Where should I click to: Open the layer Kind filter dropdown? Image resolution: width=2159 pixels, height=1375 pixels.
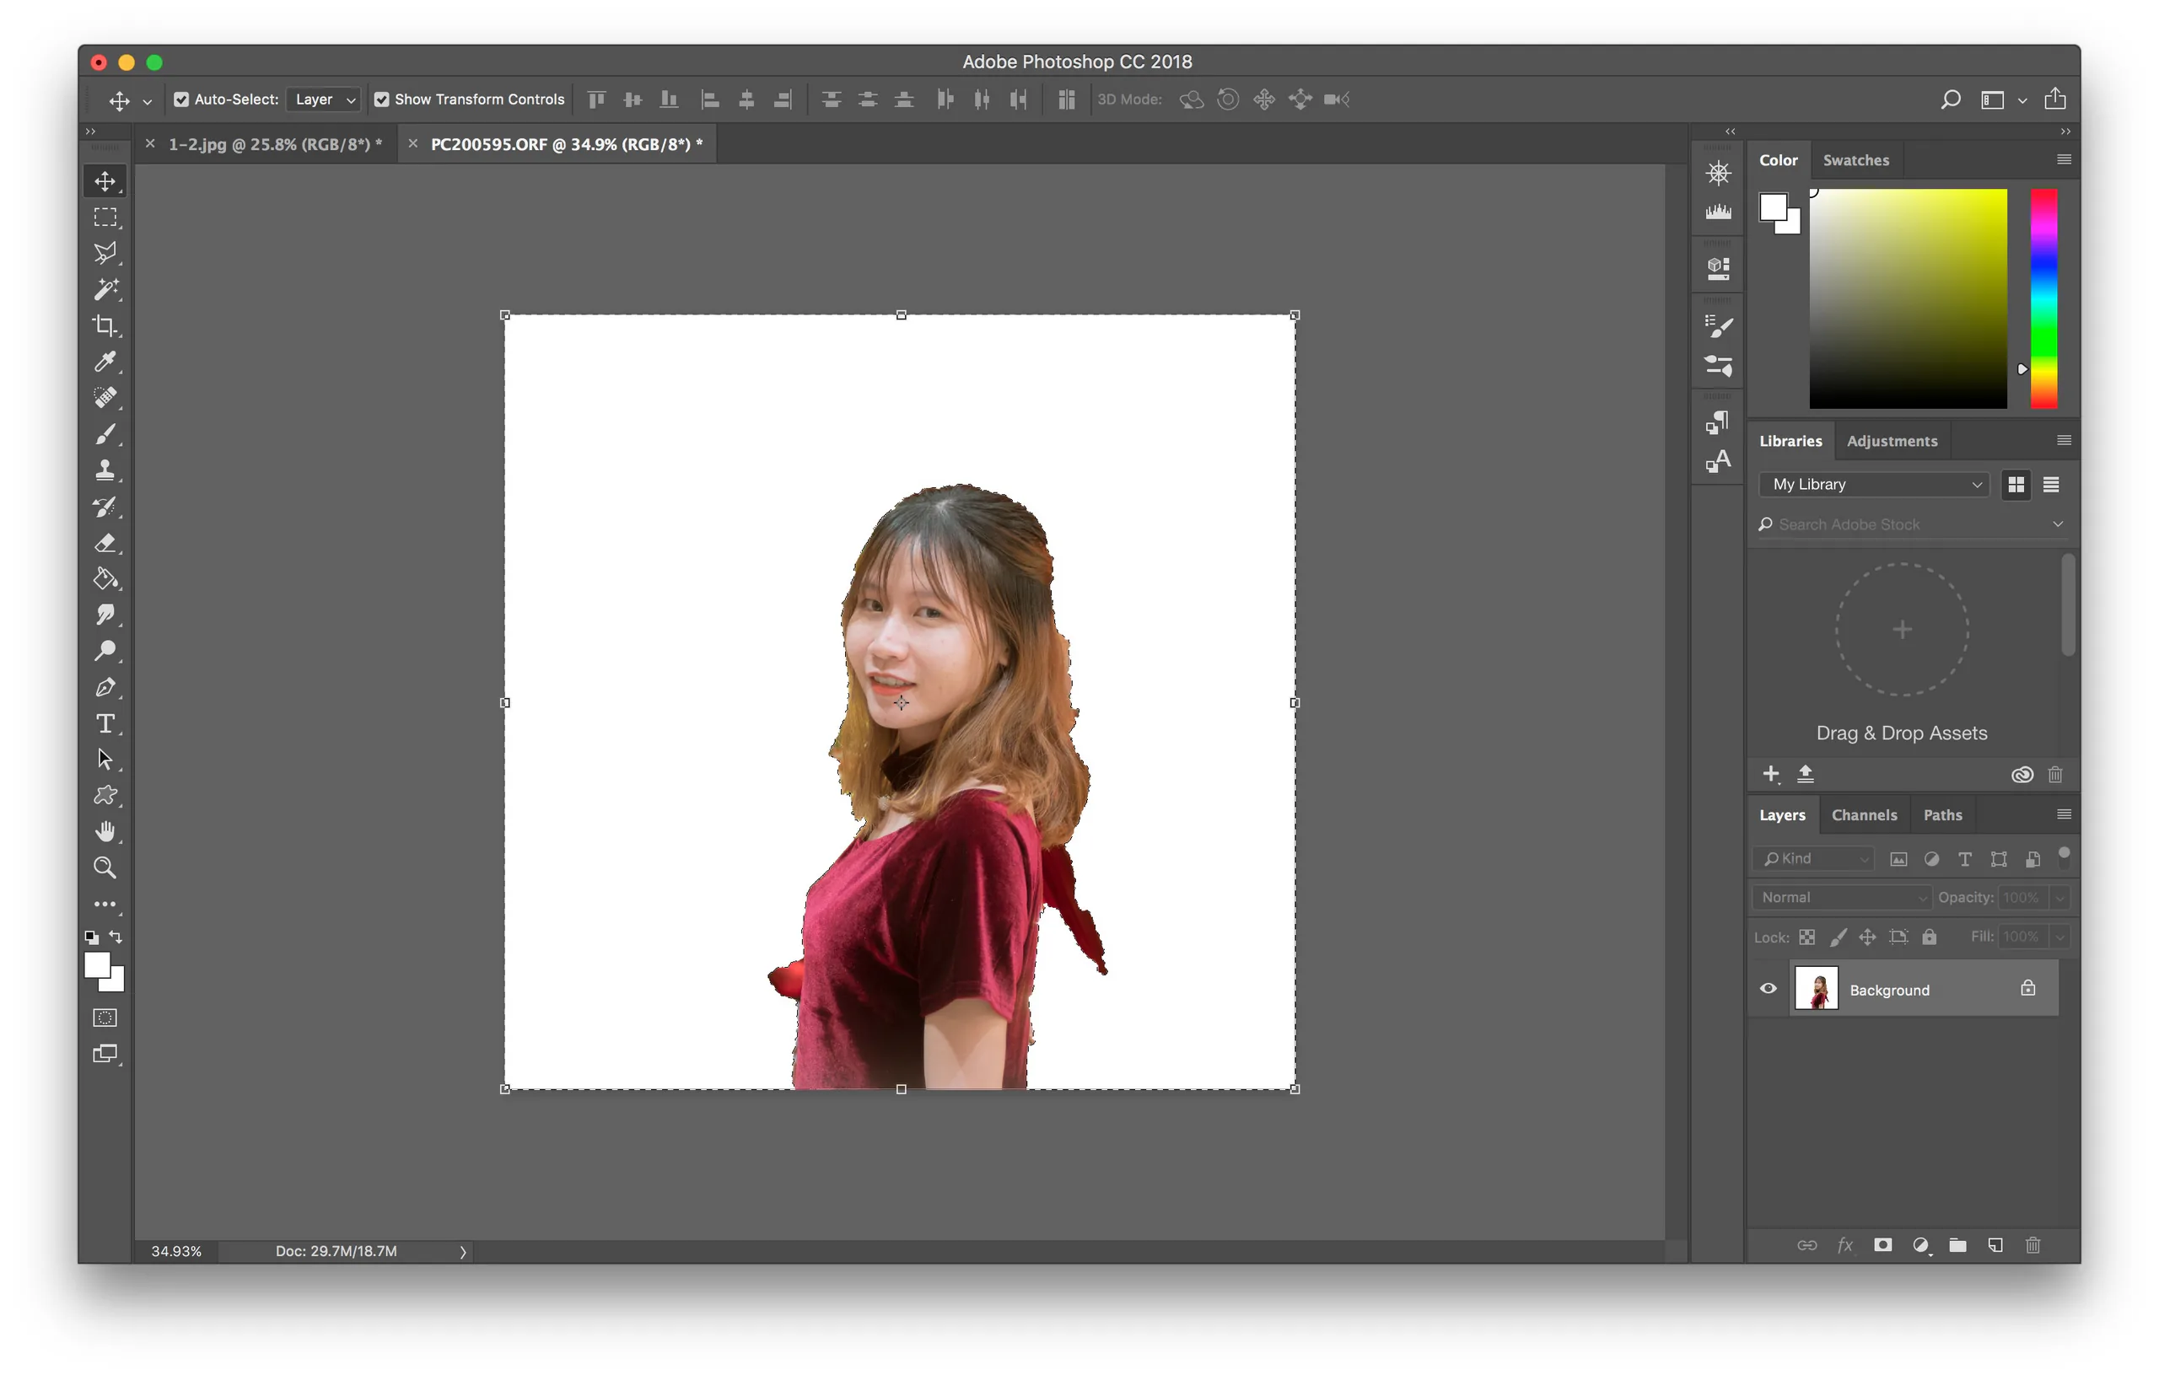(1813, 859)
